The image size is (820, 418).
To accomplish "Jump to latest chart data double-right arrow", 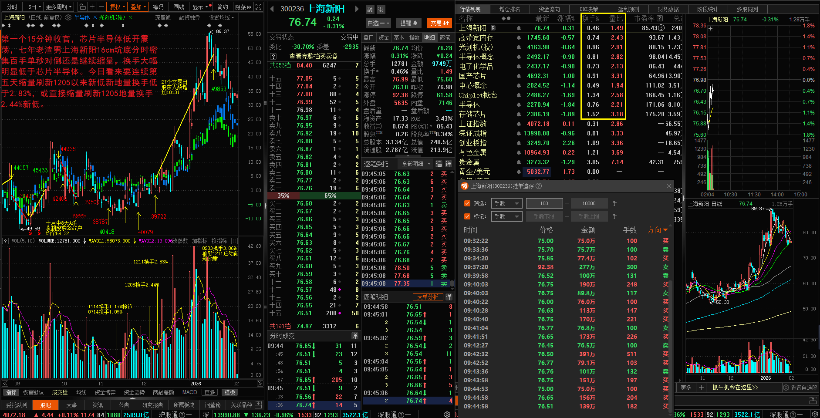I will coord(260,384).
